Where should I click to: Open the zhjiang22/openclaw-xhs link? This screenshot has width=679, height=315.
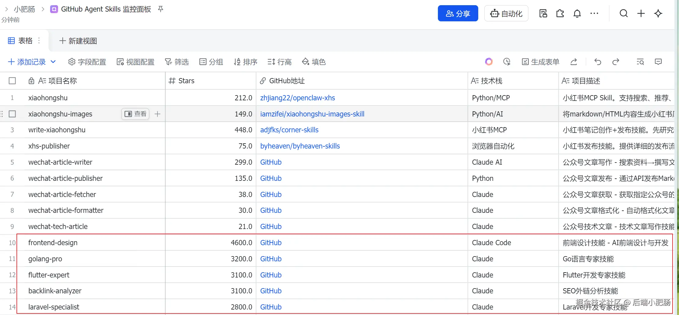[297, 98]
